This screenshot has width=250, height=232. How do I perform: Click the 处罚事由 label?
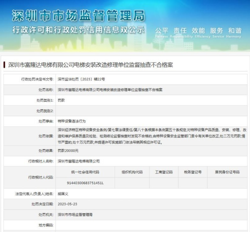pyautogui.click(x=46, y=121)
